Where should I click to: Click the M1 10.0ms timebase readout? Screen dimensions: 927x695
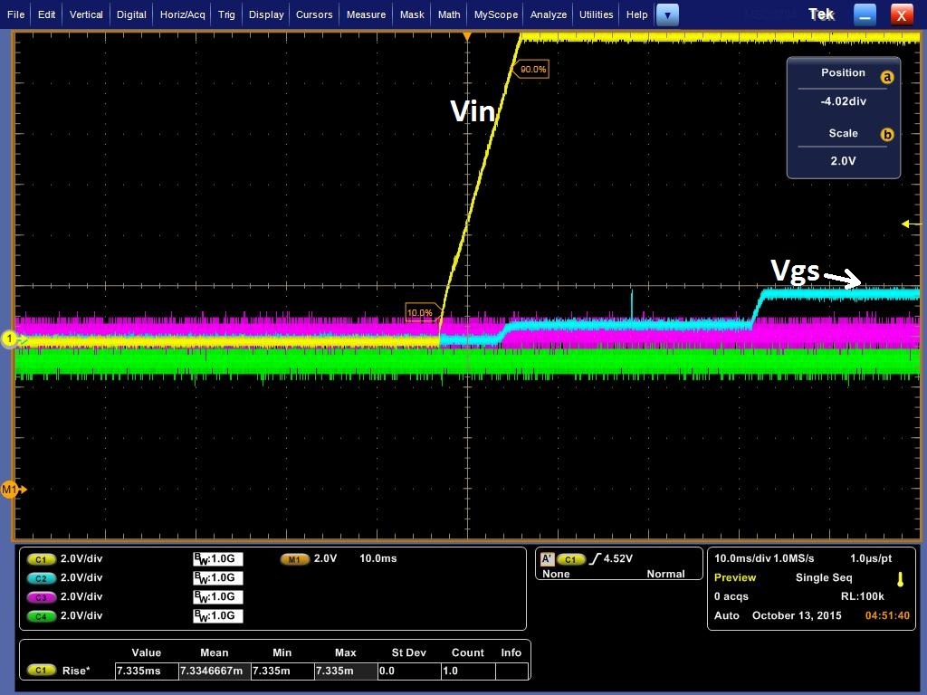(377, 558)
